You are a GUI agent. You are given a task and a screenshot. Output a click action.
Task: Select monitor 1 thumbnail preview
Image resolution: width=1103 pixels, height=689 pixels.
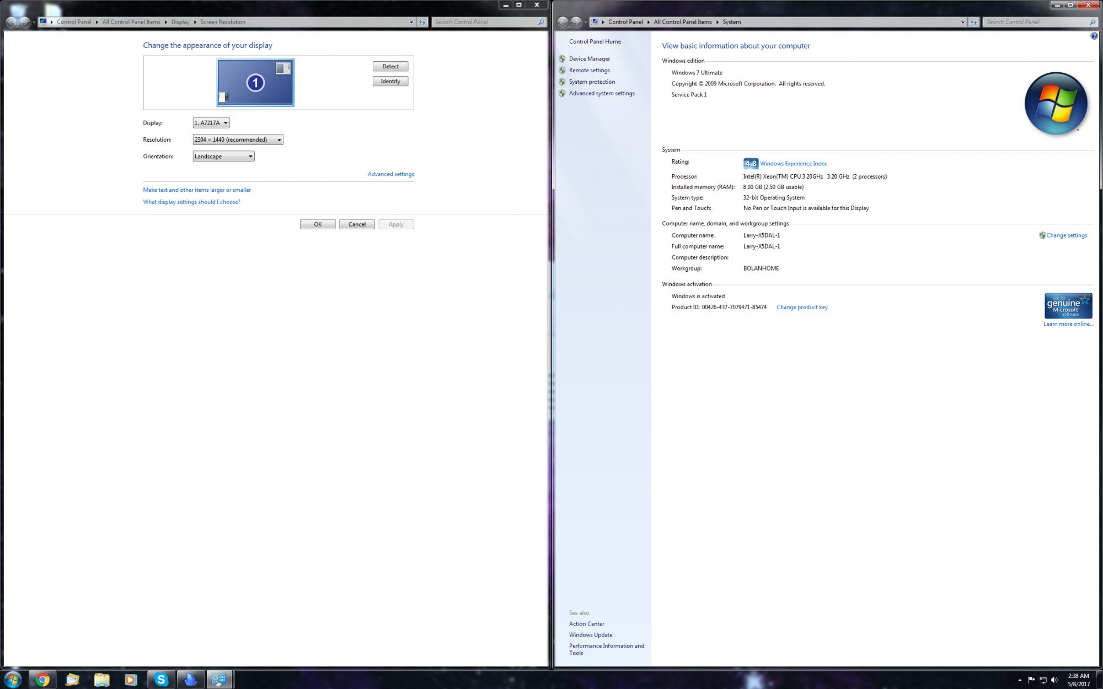click(255, 83)
